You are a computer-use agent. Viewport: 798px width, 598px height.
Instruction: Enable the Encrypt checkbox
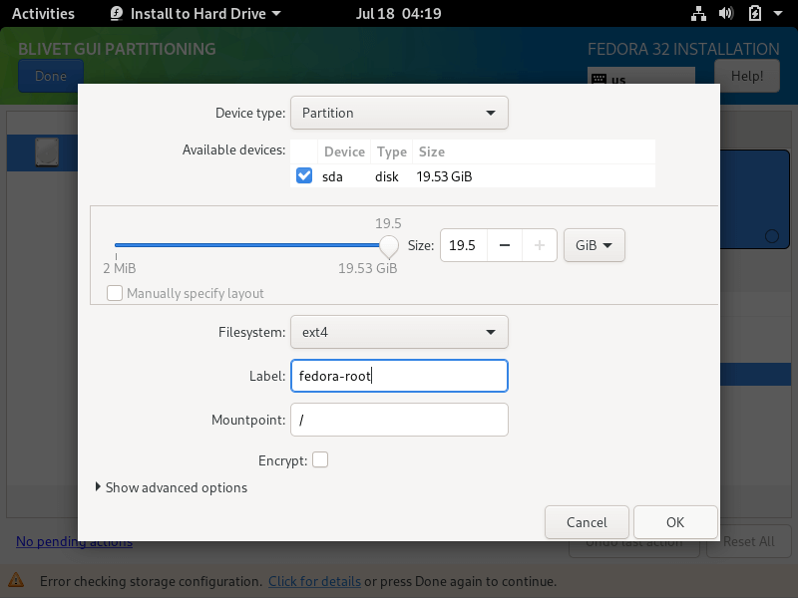(320, 459)
